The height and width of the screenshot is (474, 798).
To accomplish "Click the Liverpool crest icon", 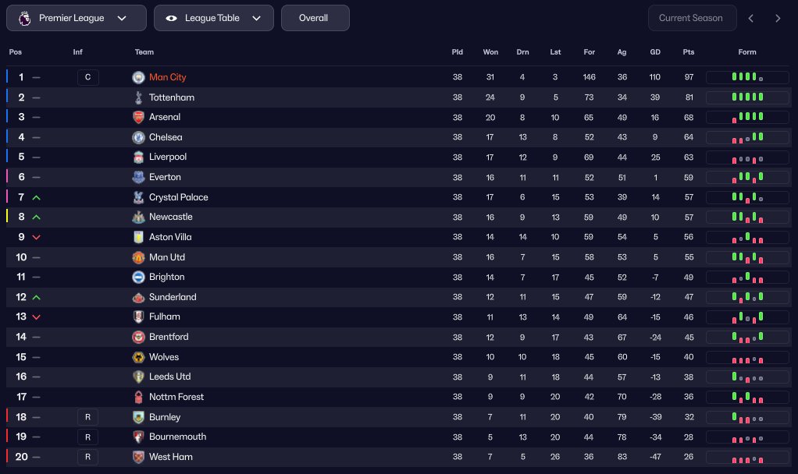I will [138, 157].
